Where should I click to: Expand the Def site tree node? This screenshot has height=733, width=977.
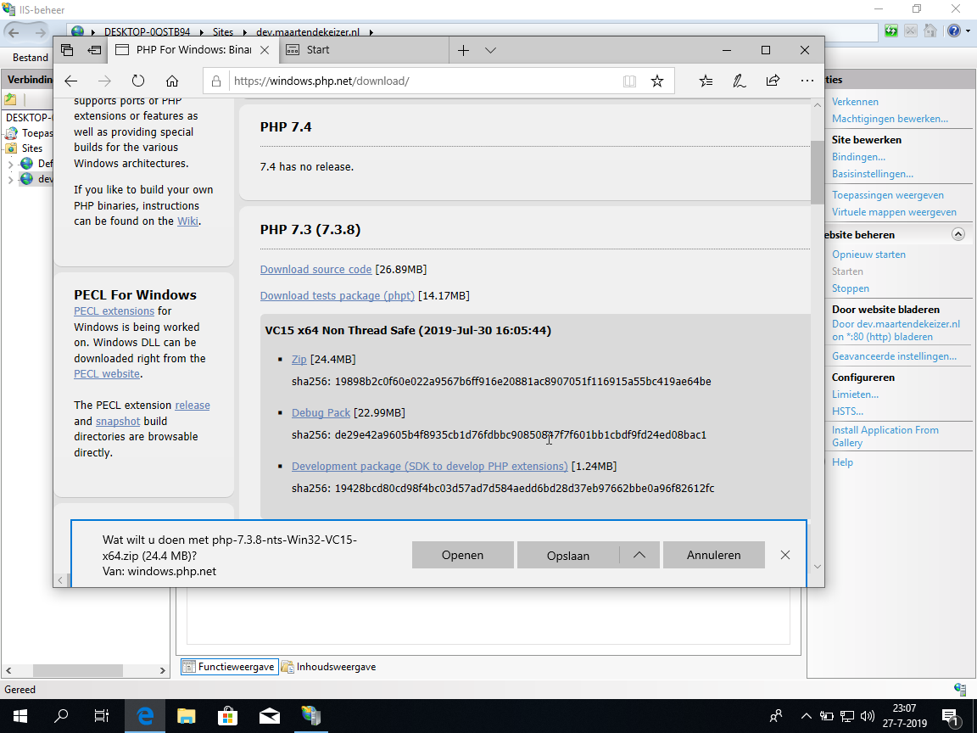(x=10, y=164)
